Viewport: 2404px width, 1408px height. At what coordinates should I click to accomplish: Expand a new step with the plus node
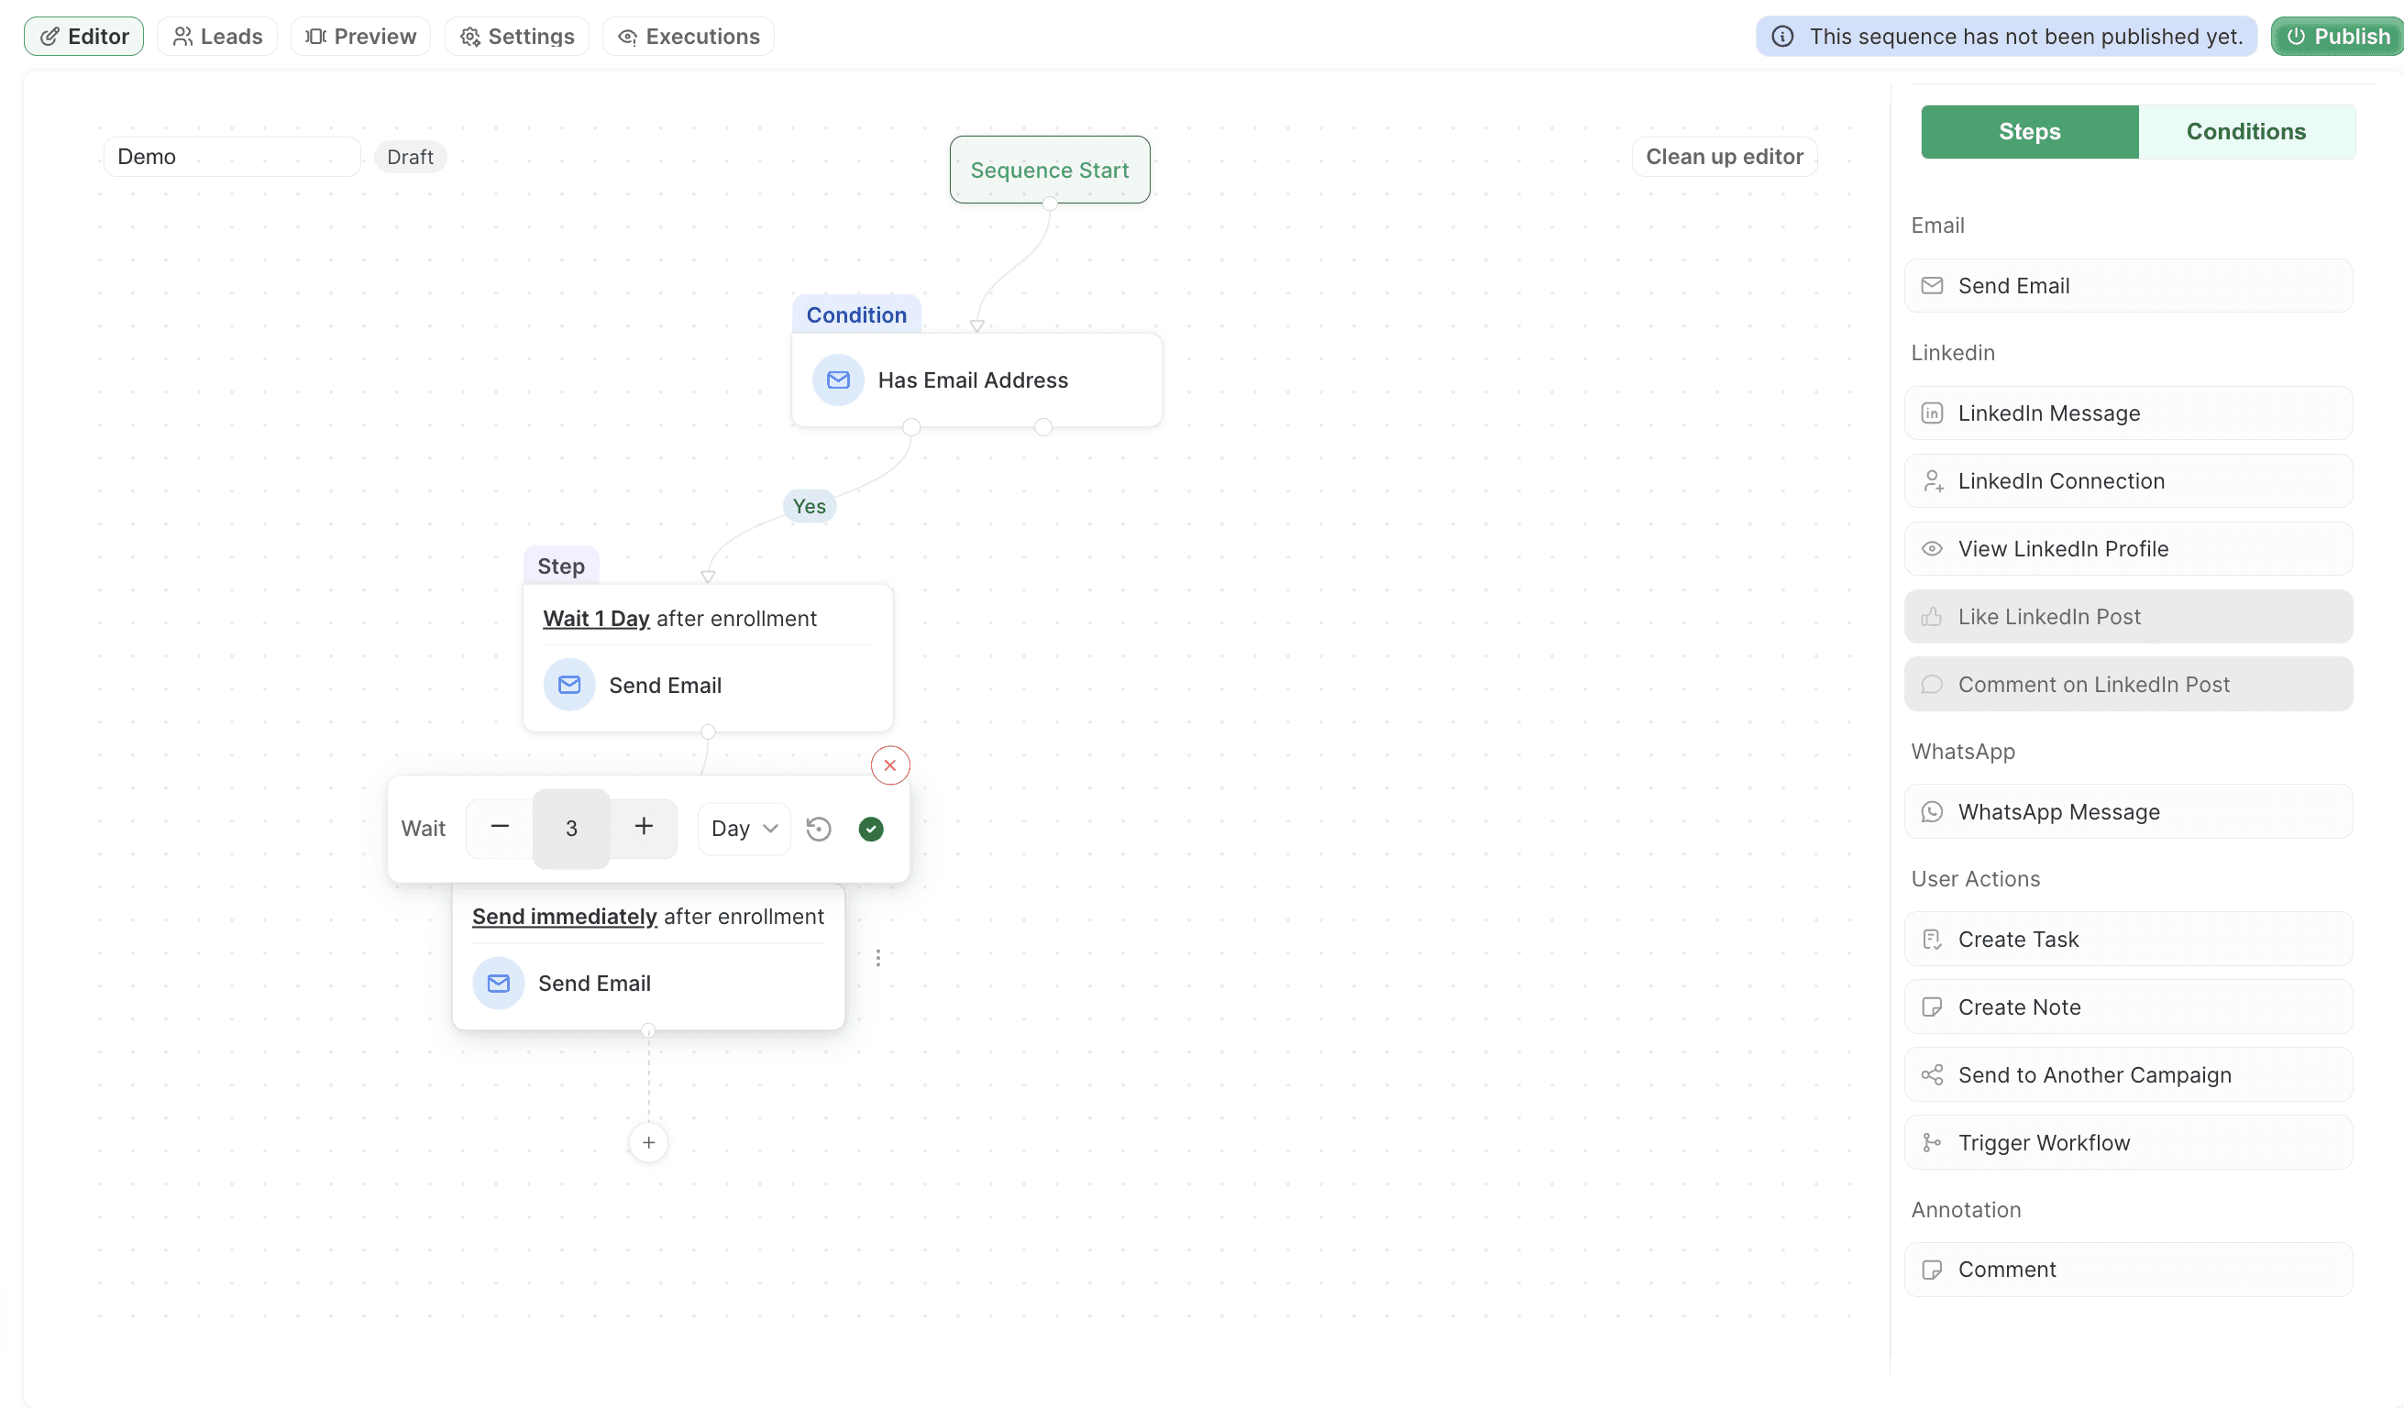point(647,1142)
